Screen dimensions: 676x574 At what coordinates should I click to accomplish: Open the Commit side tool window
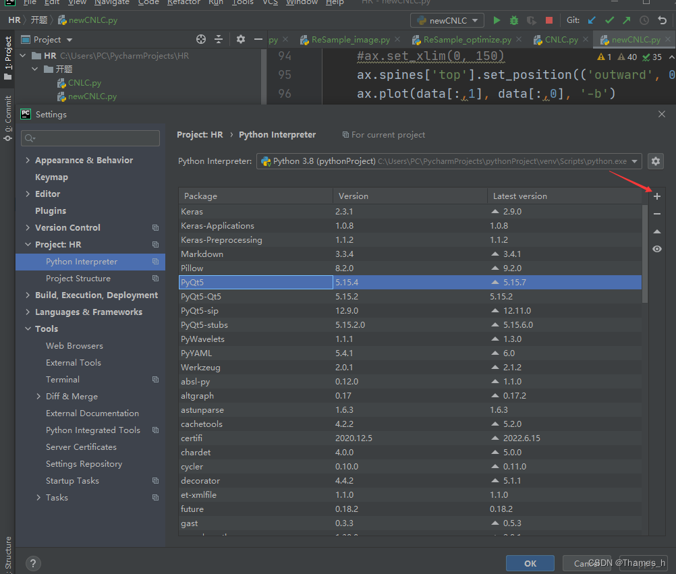(8, 119)
